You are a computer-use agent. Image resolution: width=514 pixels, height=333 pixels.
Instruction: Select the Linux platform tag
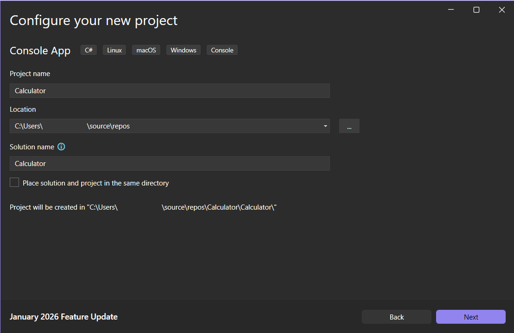(x=114, y=50)
